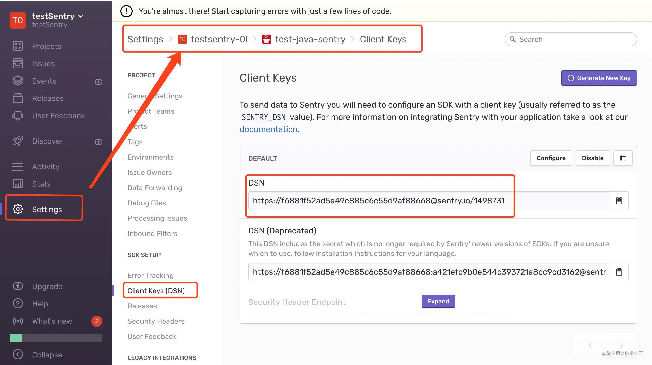Click the Settings breadcrumb link
This screenshot has width=652, height=365.
[x=145, y=39]
